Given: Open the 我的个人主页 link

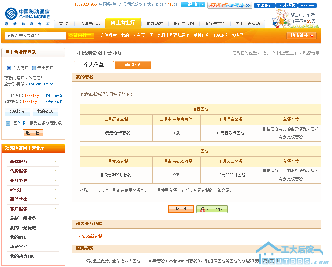Looking at the screenshot, I should pos(133,35).
